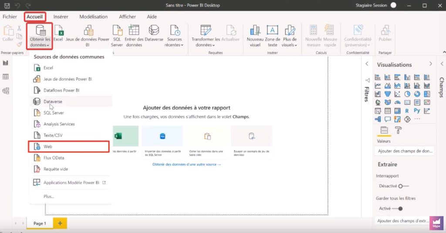
Task: Switch to the Insérer ribbon tab
Action: tap(61, 17)
